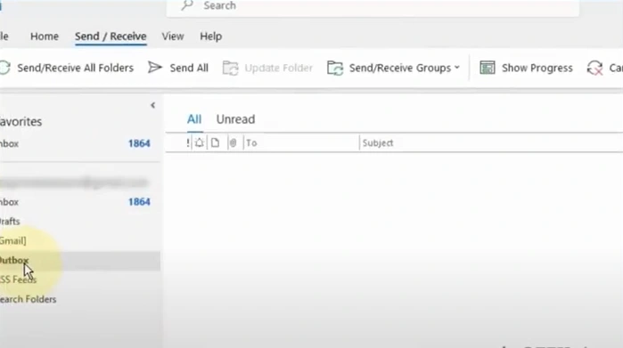Expand the Favorites section header
The image size is (623, 348).
[21, 121]
